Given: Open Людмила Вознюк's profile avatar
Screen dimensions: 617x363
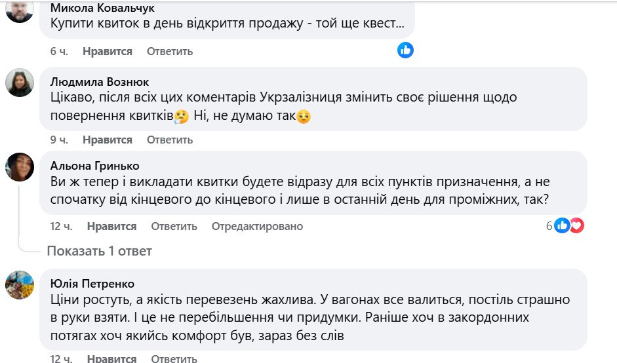Looking at the screenshot, I should pyautogui.click(x=20, y=83).
